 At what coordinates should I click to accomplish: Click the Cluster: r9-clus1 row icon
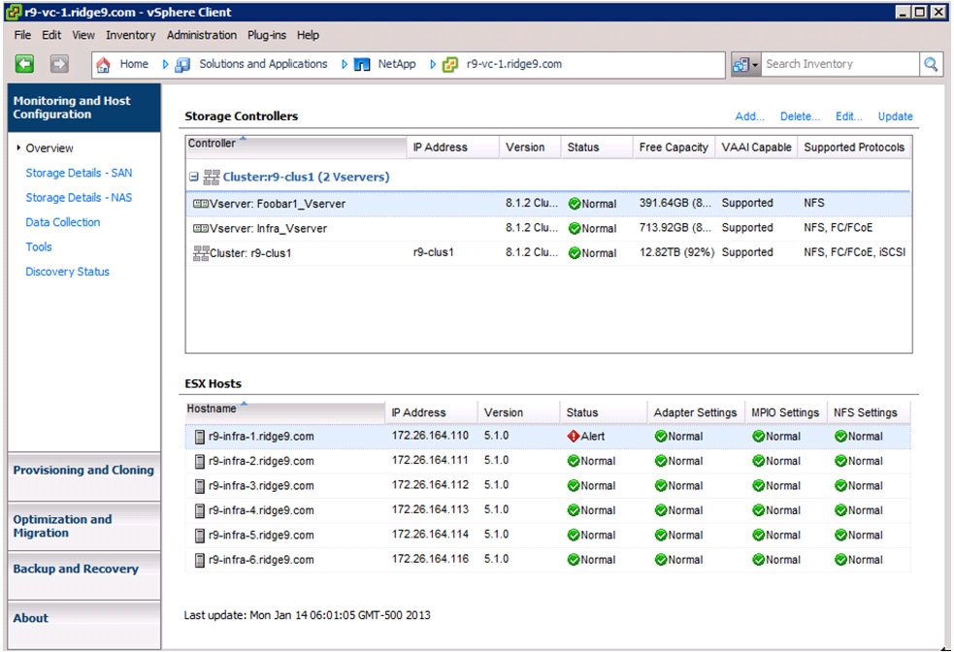(201, 253)
